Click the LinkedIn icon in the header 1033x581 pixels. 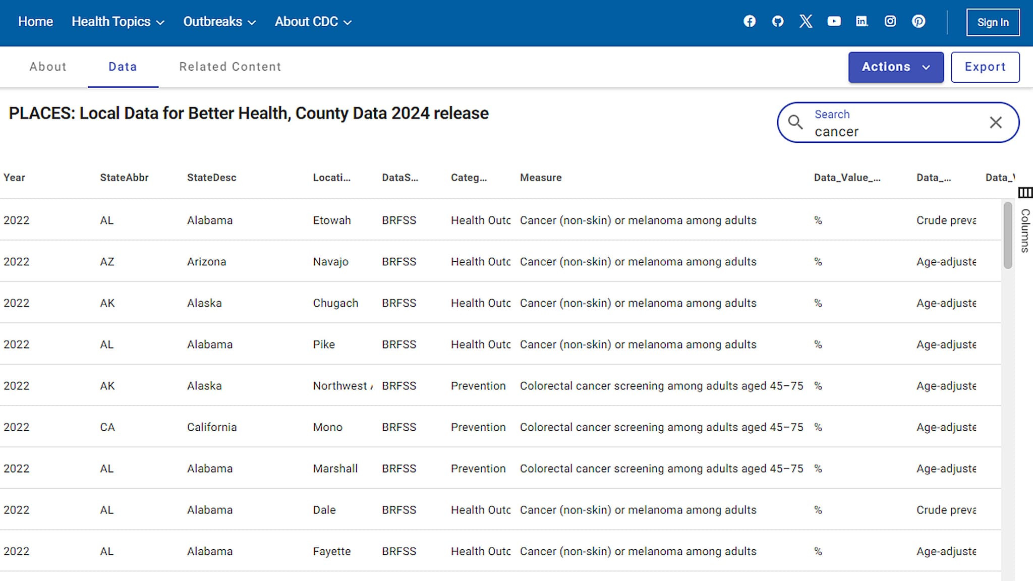[862, 21]
